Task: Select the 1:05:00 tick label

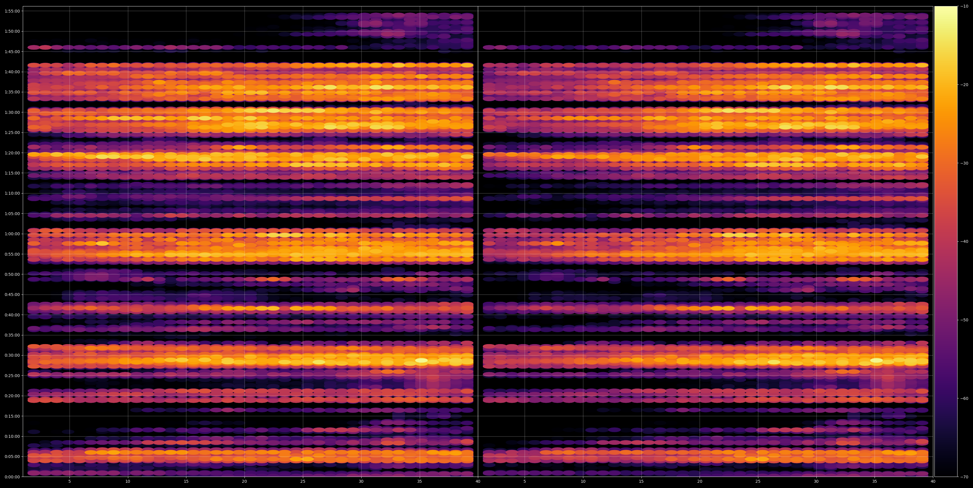Action: pyautogui.click(x=12, y=214)
